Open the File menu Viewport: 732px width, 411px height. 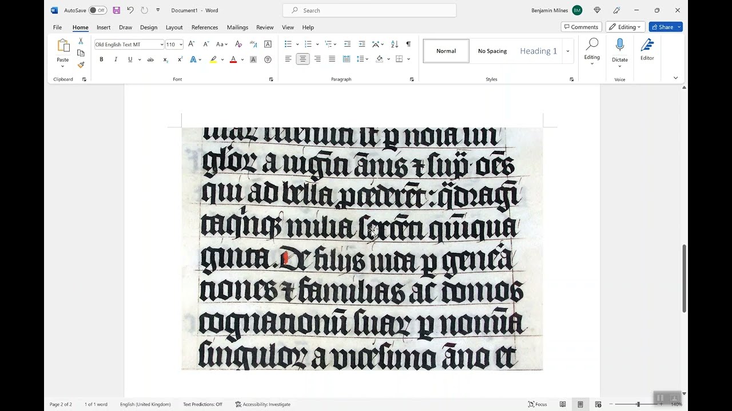57,27
